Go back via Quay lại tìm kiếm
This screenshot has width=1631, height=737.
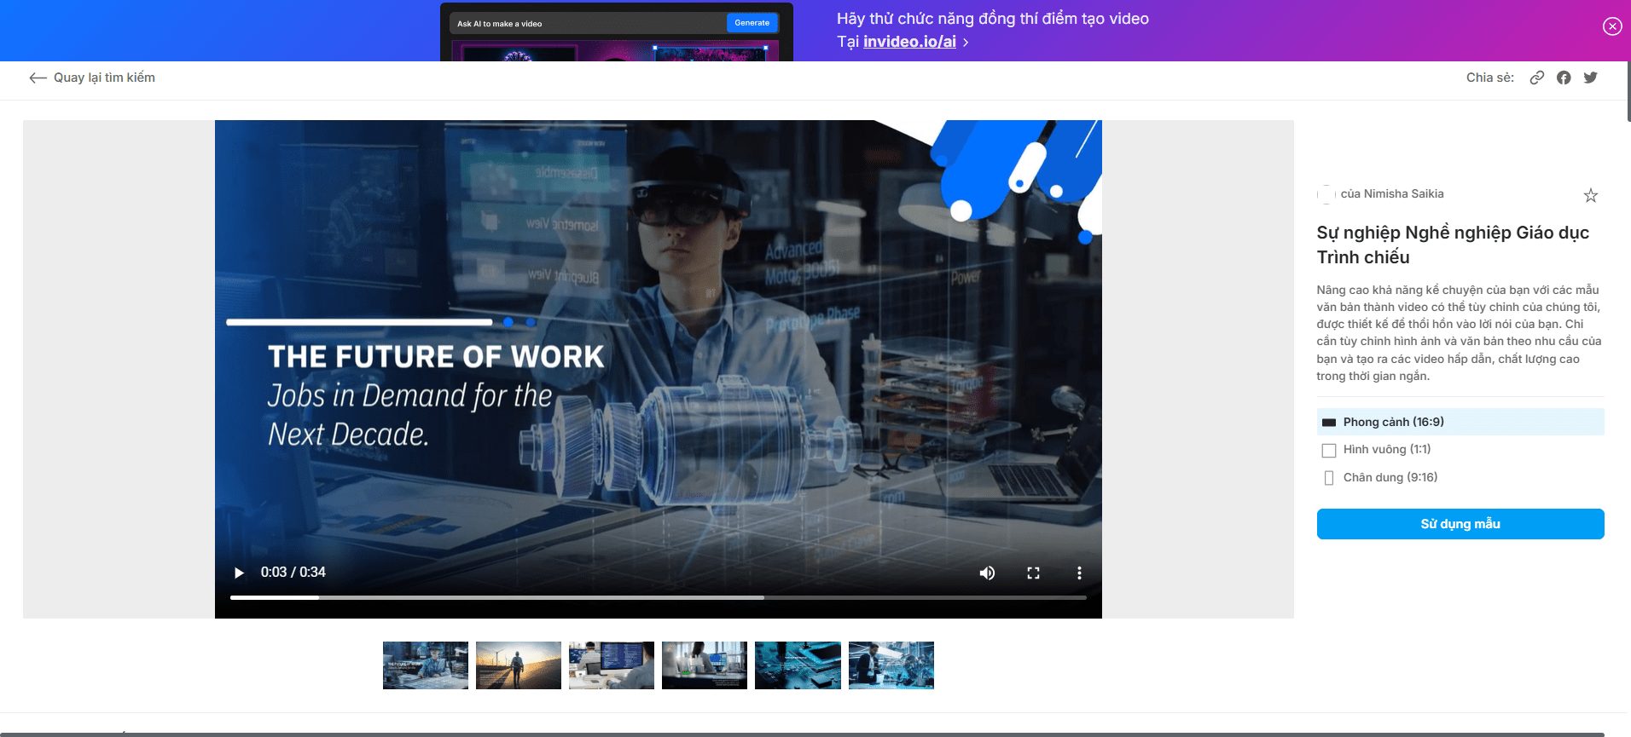point(92,78)
